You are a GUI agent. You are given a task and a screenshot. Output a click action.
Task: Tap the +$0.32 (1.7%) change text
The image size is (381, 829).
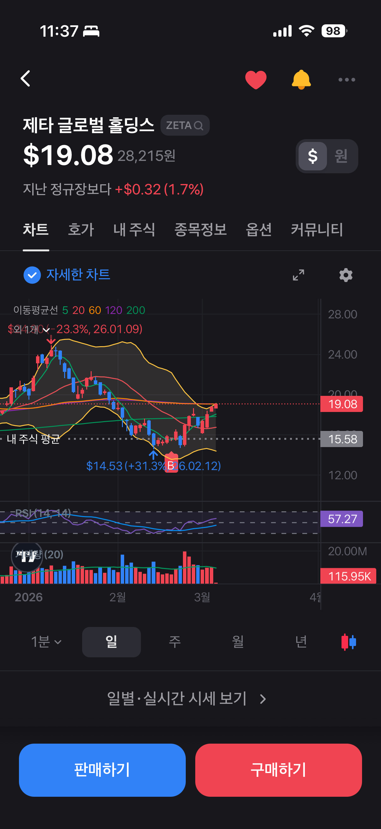[159, 189]
